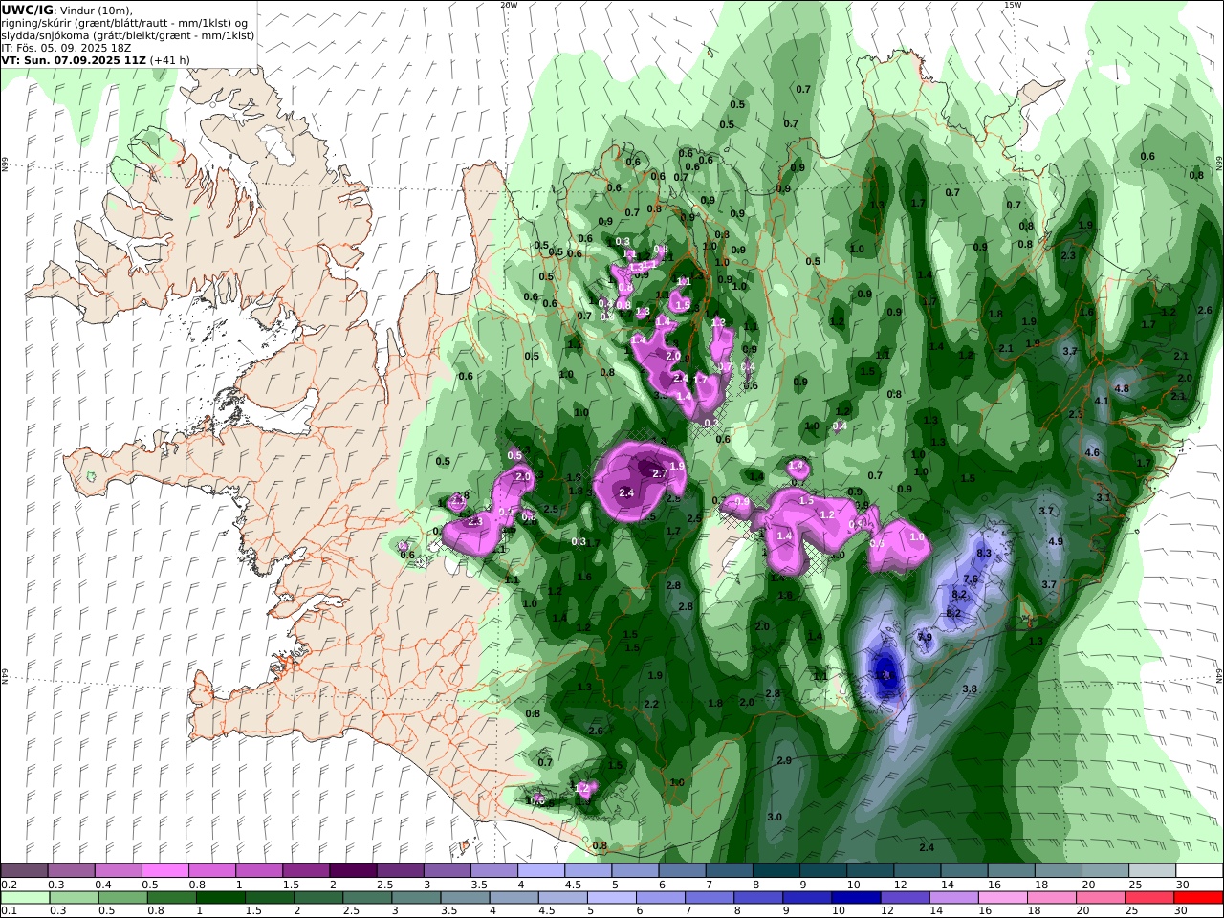Click the violet 12–14 rain legend swatch
1224x918 pixels.
pyautogui.click(x=905, y=898)
